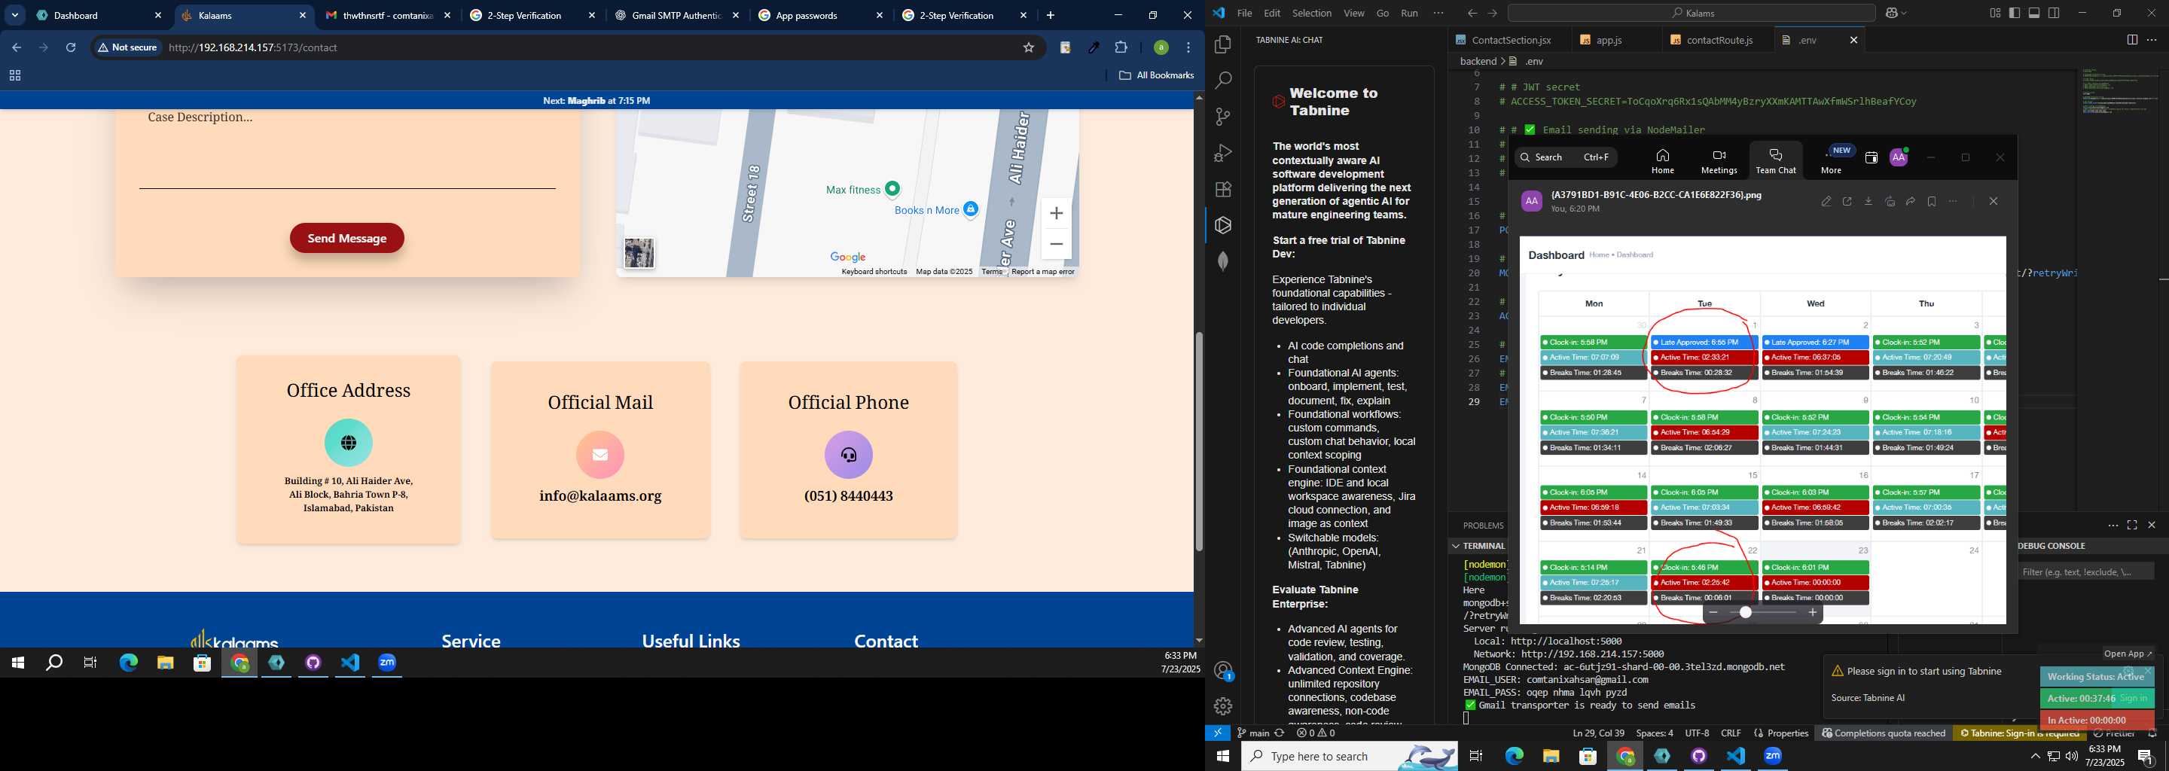Open Customize Layout icon in VS Code title bar
The height and width of the screenshot is (771, 2169).
coord(1995,14)
